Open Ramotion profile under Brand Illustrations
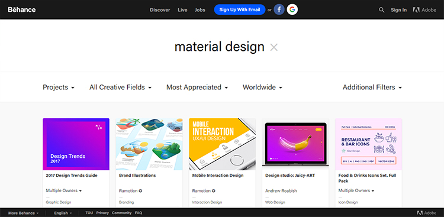 pos(128,191)
